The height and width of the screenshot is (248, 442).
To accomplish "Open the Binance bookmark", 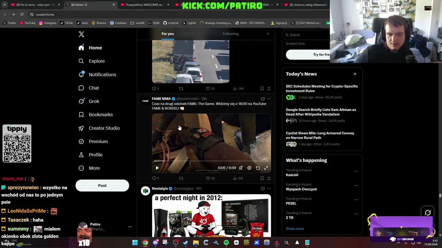I will (99, 23).
